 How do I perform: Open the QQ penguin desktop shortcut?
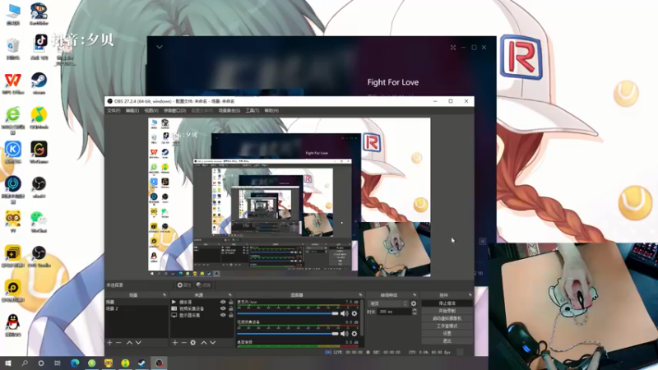click(x=13, y=326)
